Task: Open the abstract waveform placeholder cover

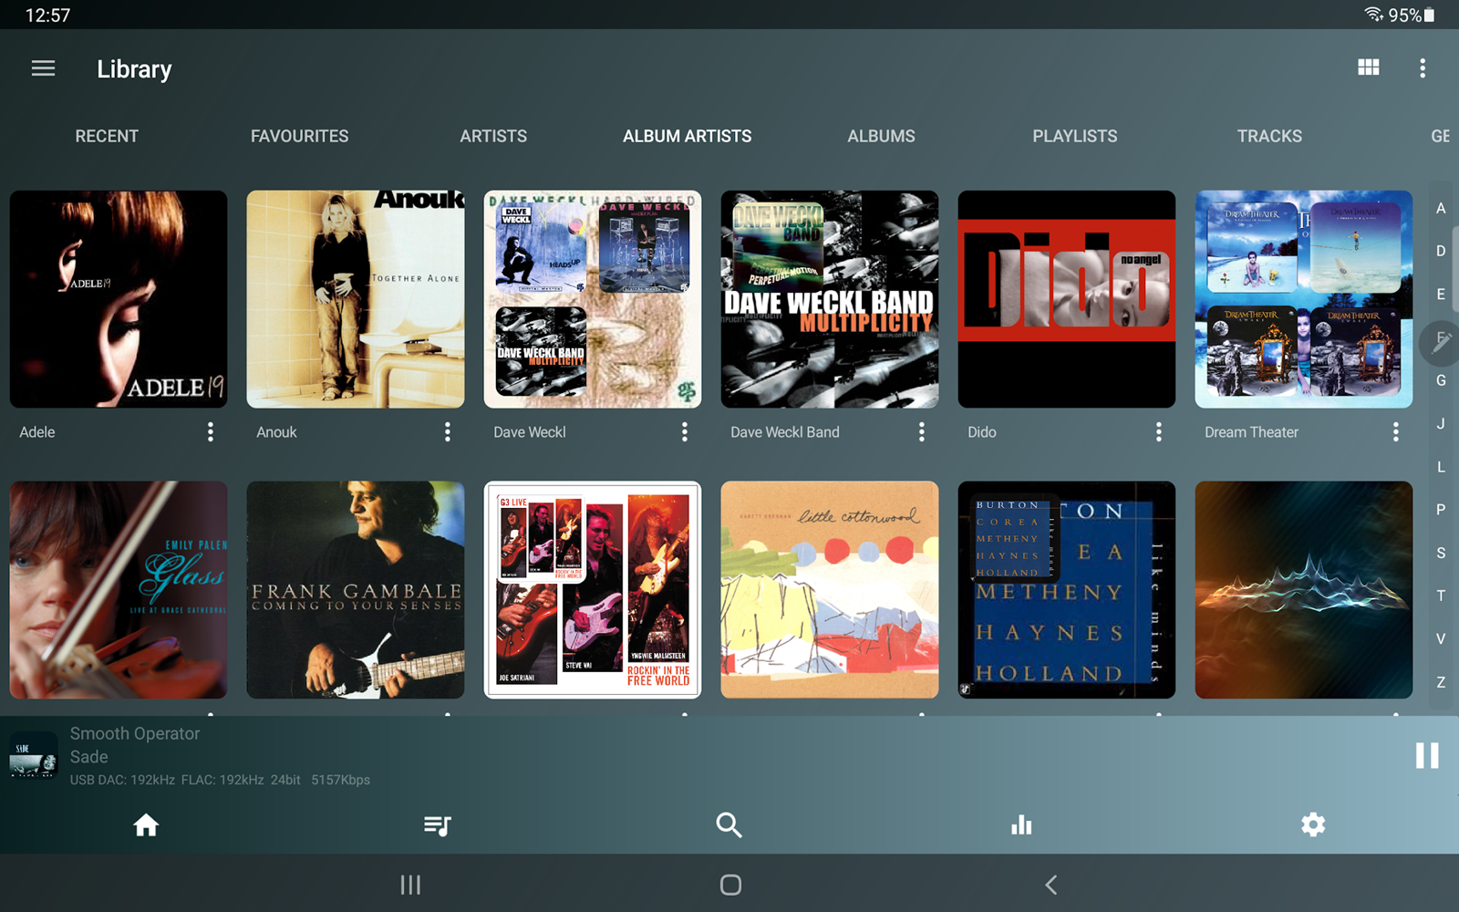Action: [x=1304, y=590]
